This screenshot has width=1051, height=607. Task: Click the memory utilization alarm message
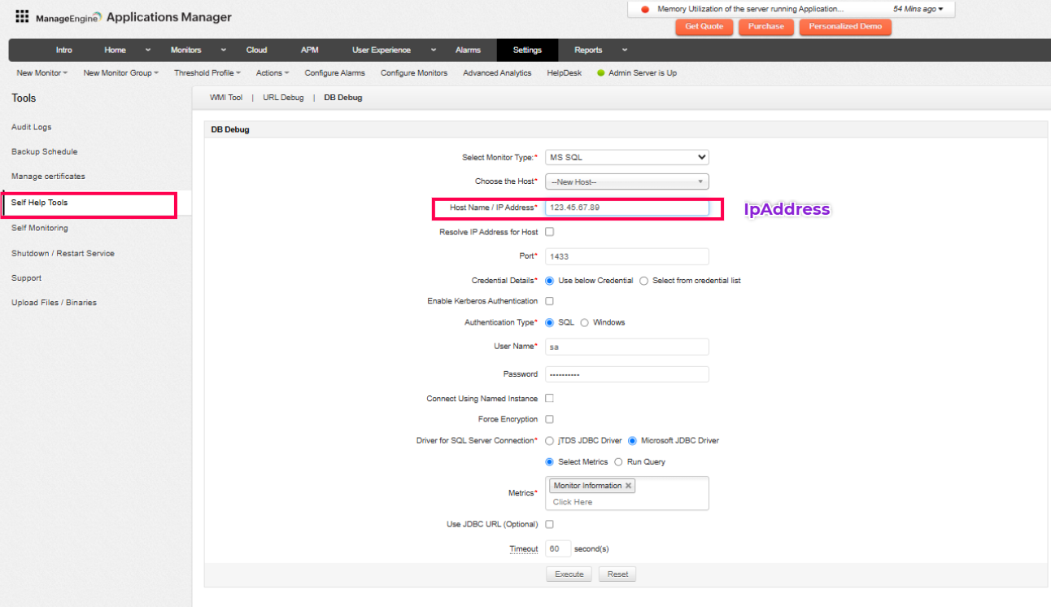pyautogui.click(x=750, y=9)
